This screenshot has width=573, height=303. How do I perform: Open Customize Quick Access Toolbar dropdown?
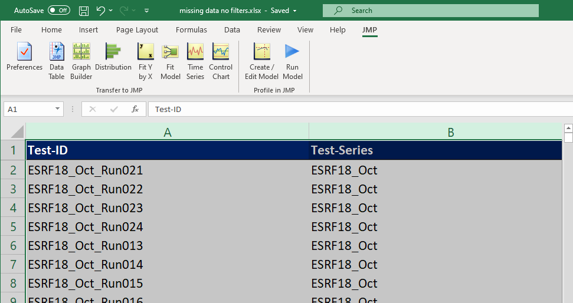146,11
